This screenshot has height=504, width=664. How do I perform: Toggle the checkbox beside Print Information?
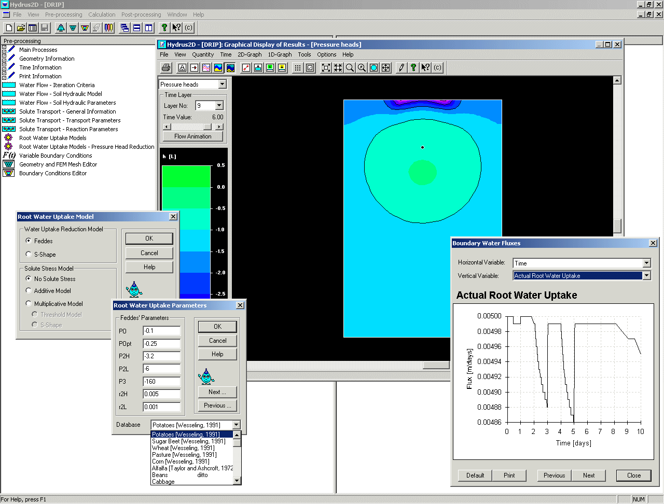pyautogui.click(x=4, y=75)
